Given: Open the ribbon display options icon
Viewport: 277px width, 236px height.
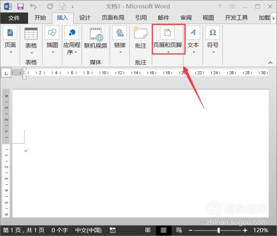Looking at the screenshot, I should 233,7.
